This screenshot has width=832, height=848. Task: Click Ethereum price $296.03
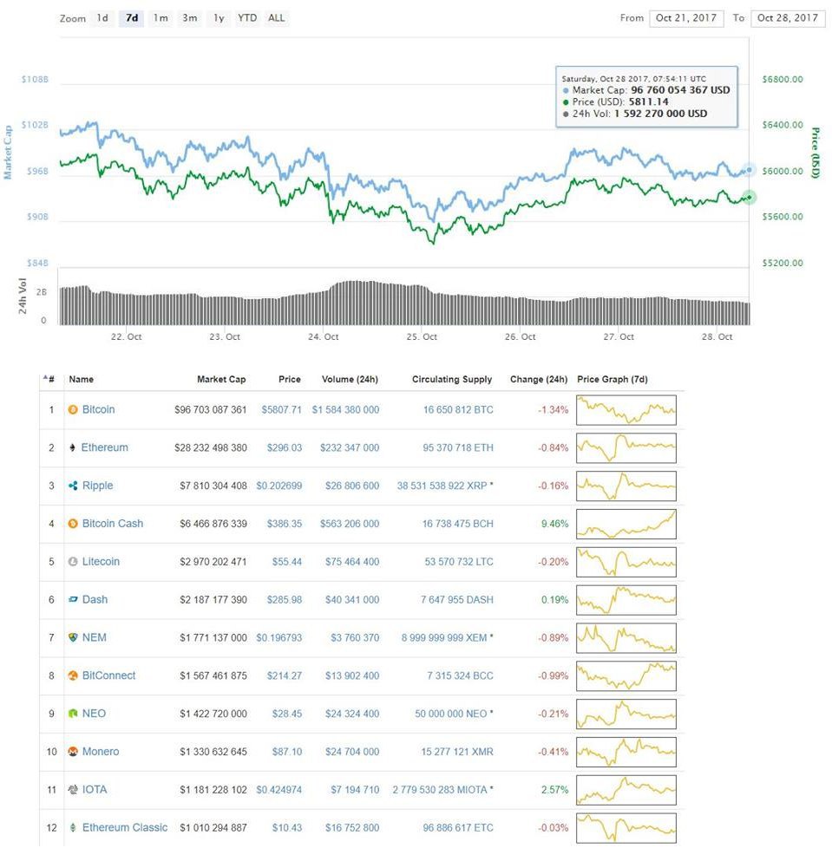point(284,447)
